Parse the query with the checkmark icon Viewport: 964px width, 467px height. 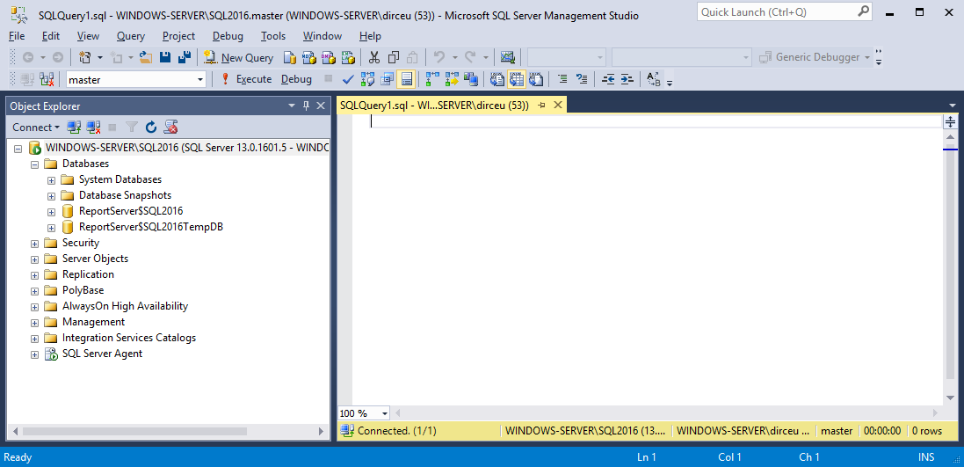point(348,79)
